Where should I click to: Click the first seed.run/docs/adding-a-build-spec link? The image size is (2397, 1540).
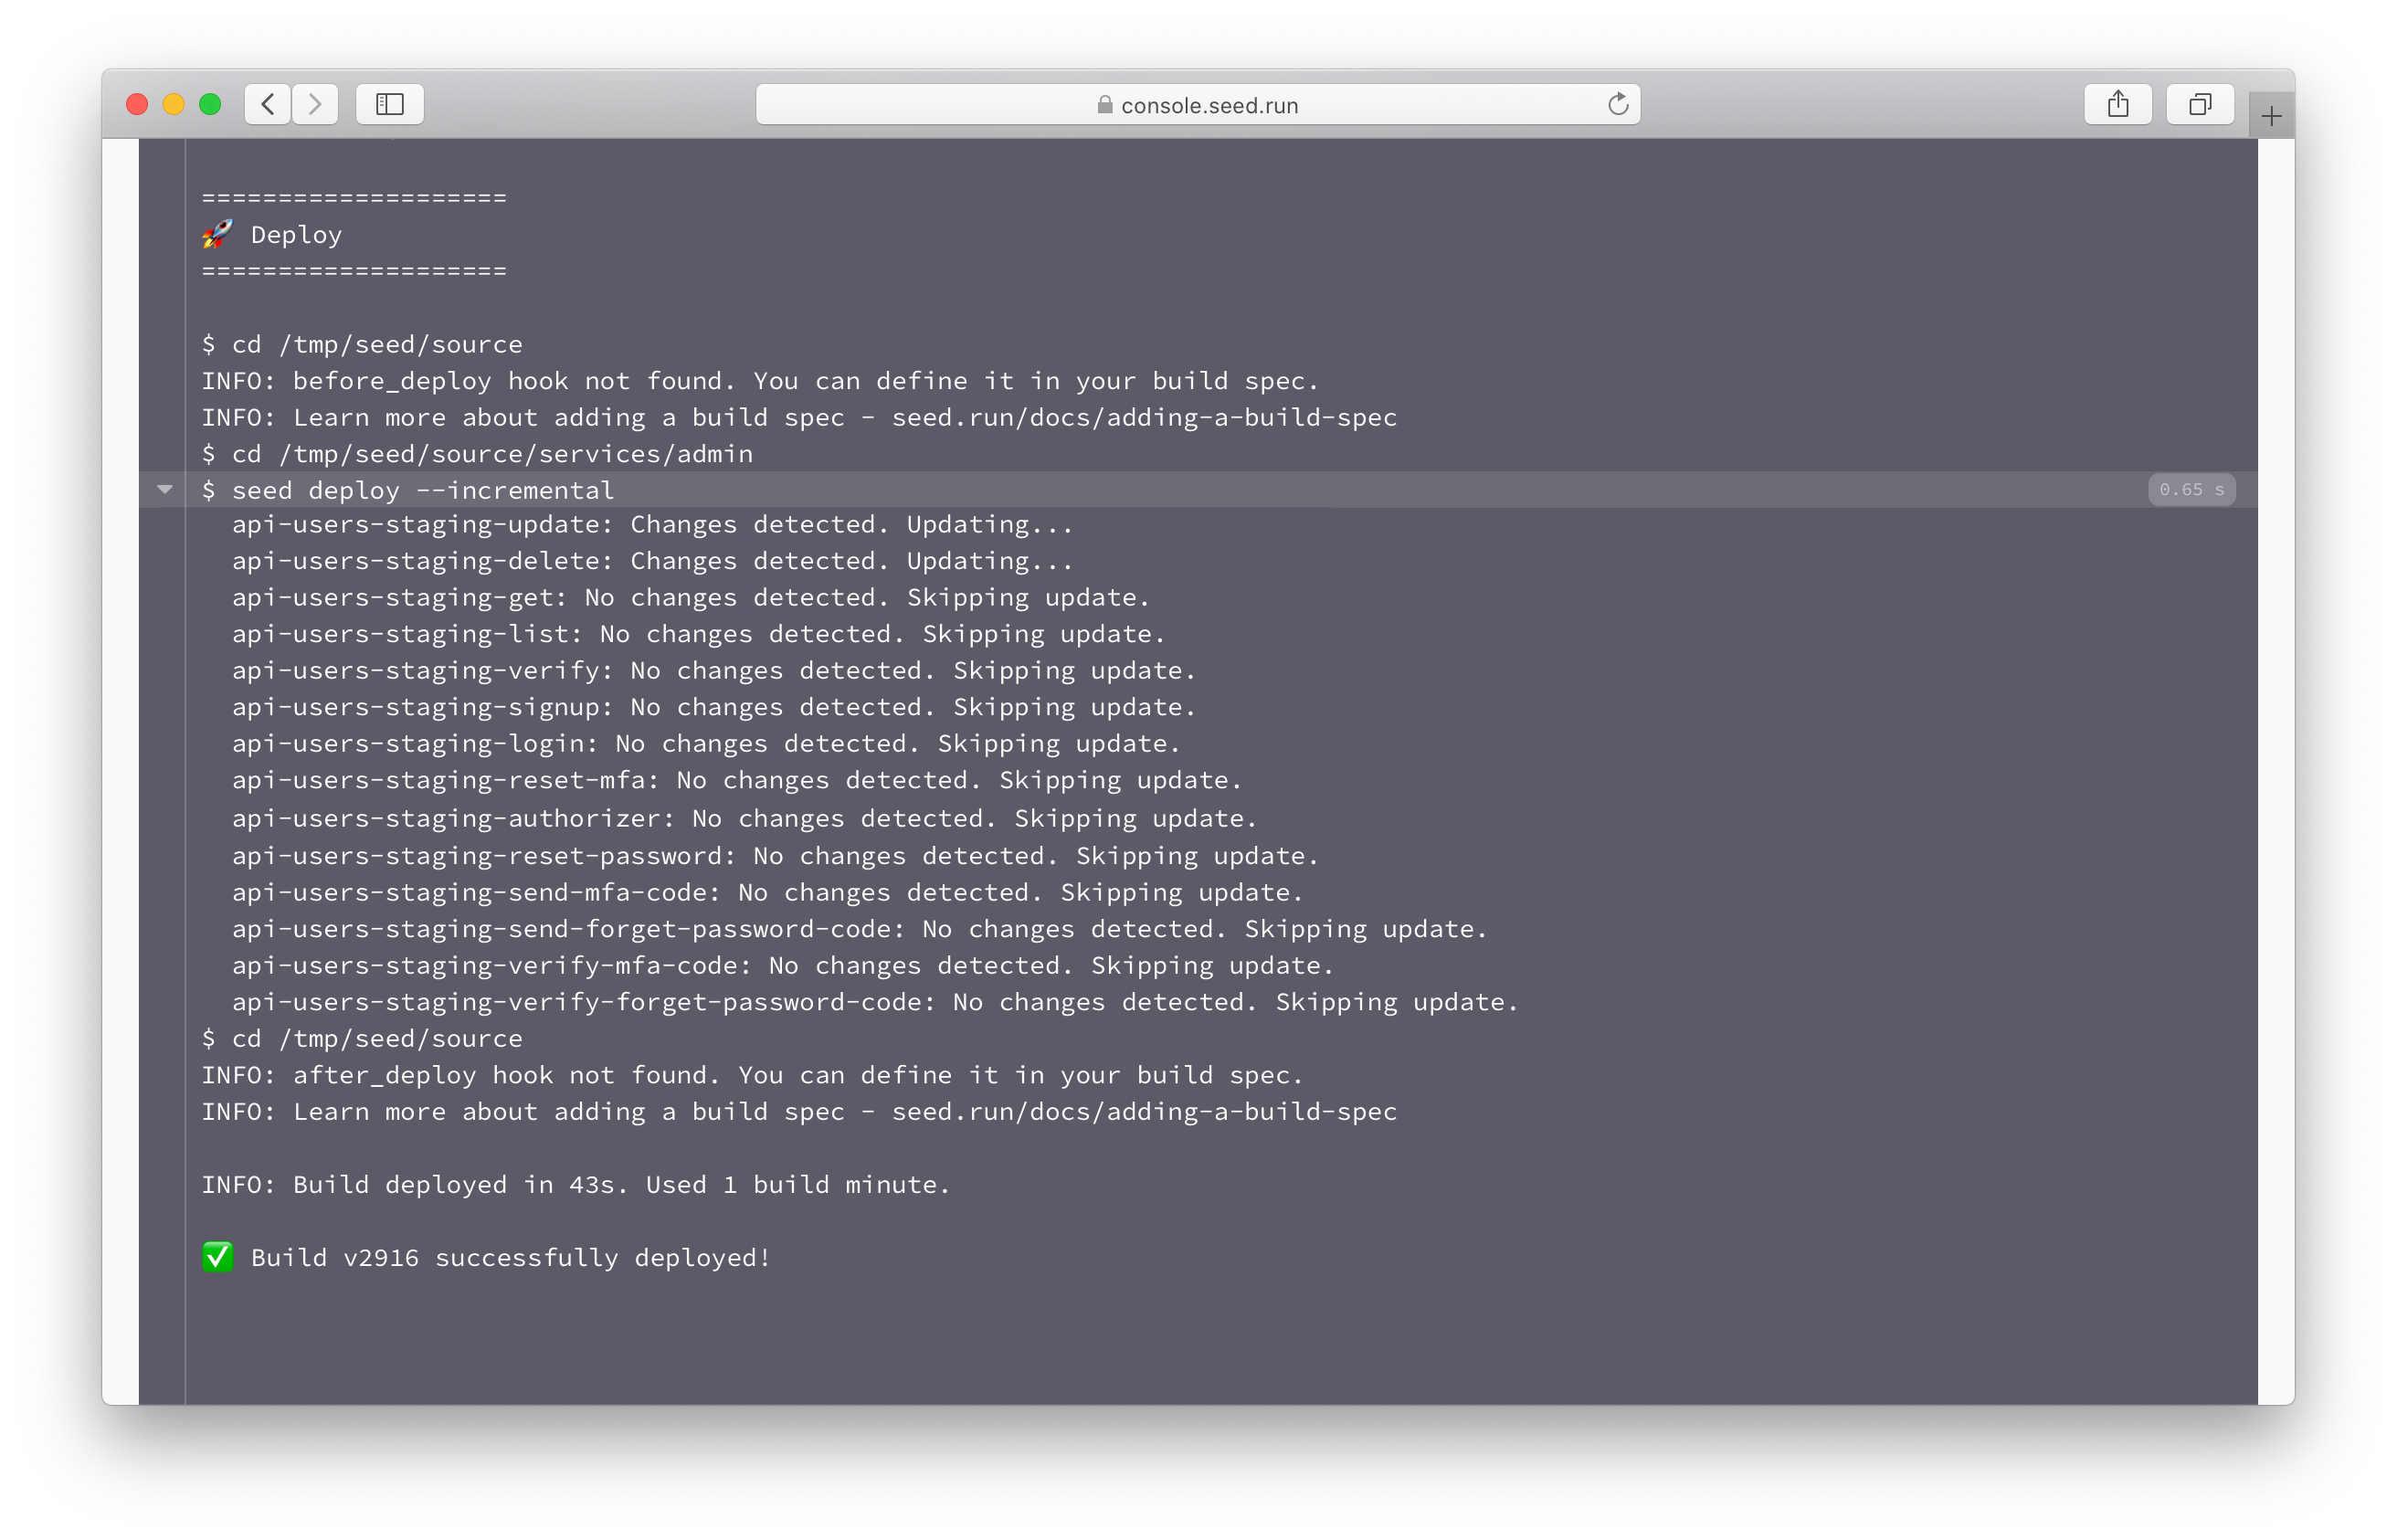pyautogui.click(x=1143, y=417)
